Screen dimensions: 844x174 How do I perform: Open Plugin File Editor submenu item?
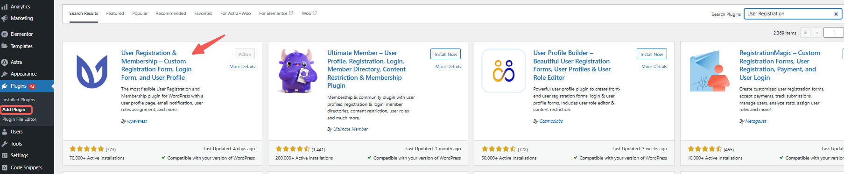pos(19,119)
